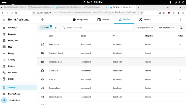Image resolution: width=186 pixels, height=105 pixels.
Task: Click the Snapshots fluent camera icon
Action: [x=43, y=53]
